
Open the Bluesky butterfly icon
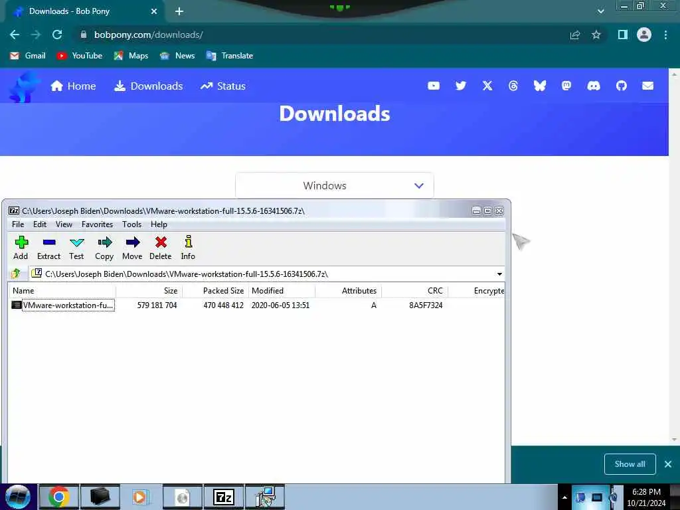click(x=540, y=86)
